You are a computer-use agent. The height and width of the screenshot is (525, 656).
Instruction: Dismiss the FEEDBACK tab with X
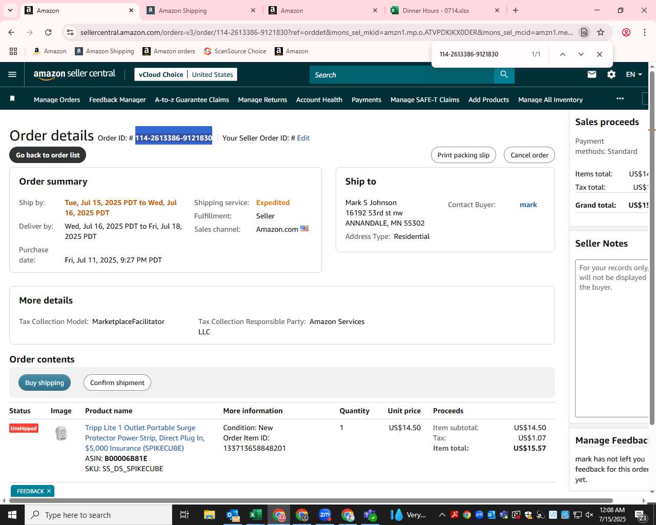(49, 491)
